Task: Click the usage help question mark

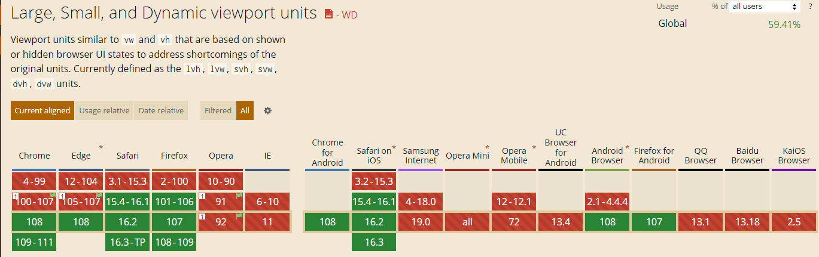Action: click(810, 6)
